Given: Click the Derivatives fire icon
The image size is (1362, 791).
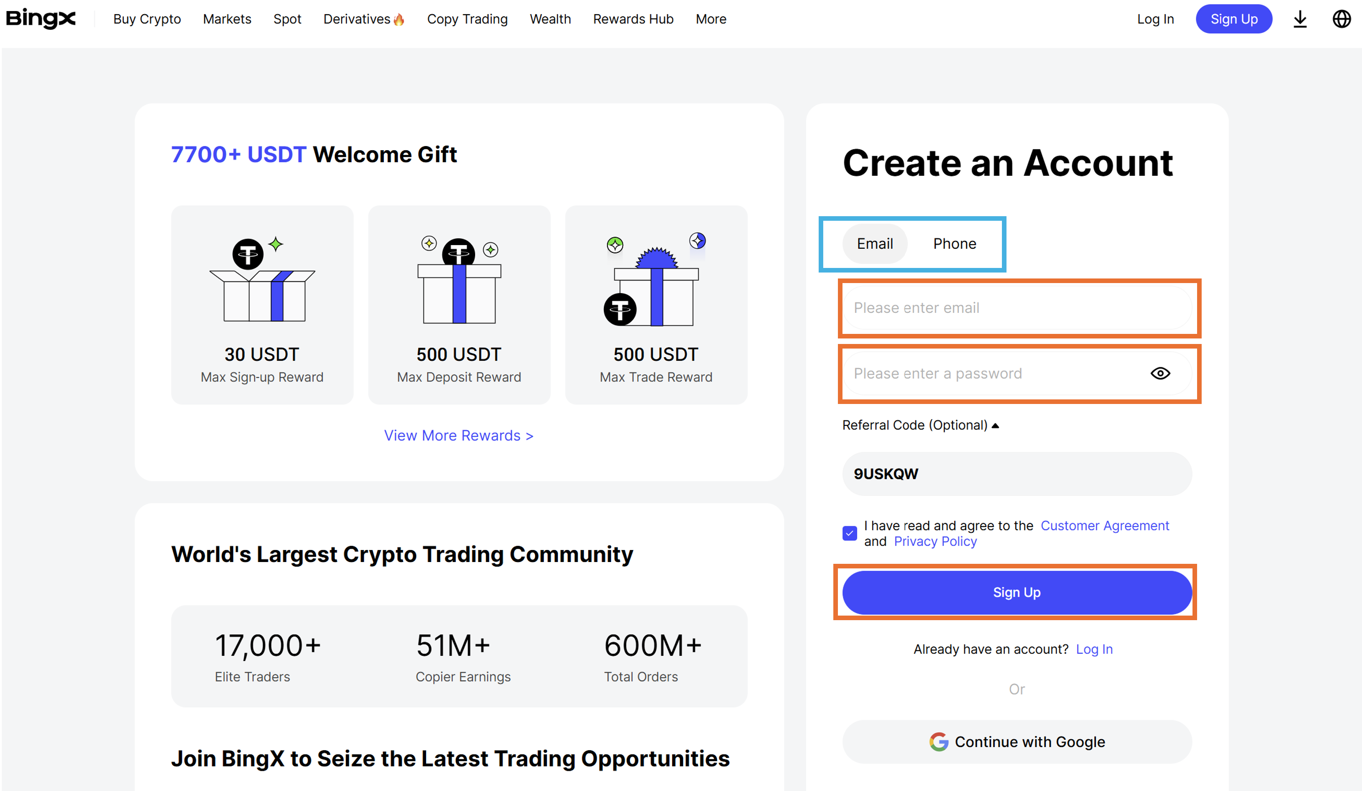Looking at the screenshot, I should click(x=399, y=19).
